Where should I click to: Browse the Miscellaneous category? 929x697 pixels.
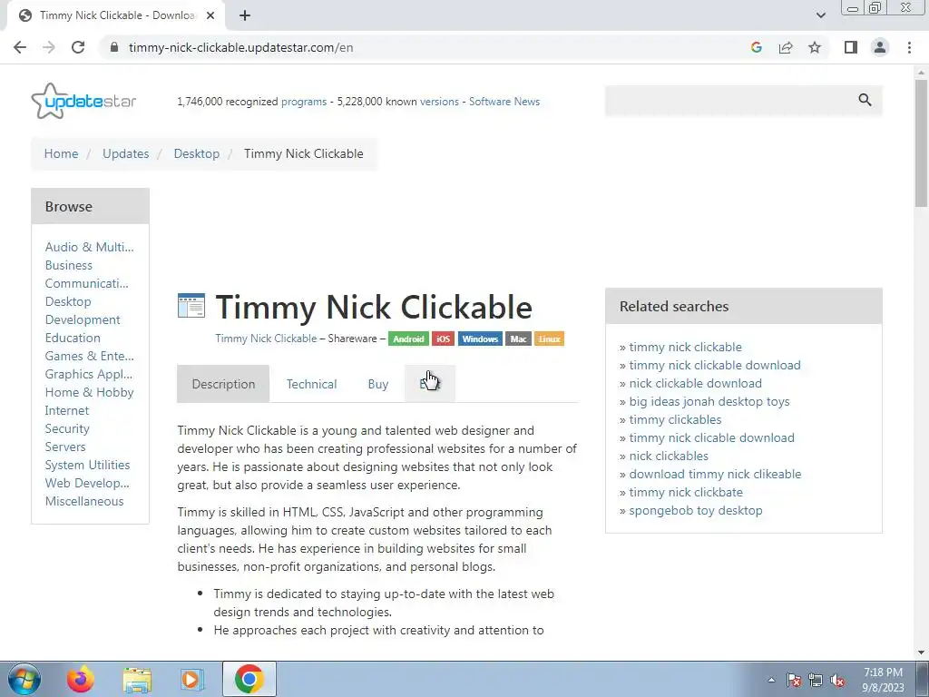[x=84, y=501]
